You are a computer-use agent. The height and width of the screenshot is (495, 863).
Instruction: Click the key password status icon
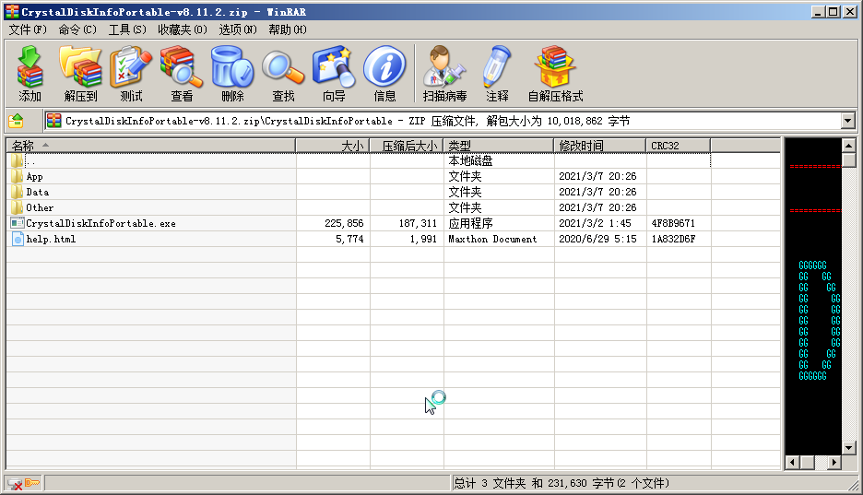[x=32, y=483]
